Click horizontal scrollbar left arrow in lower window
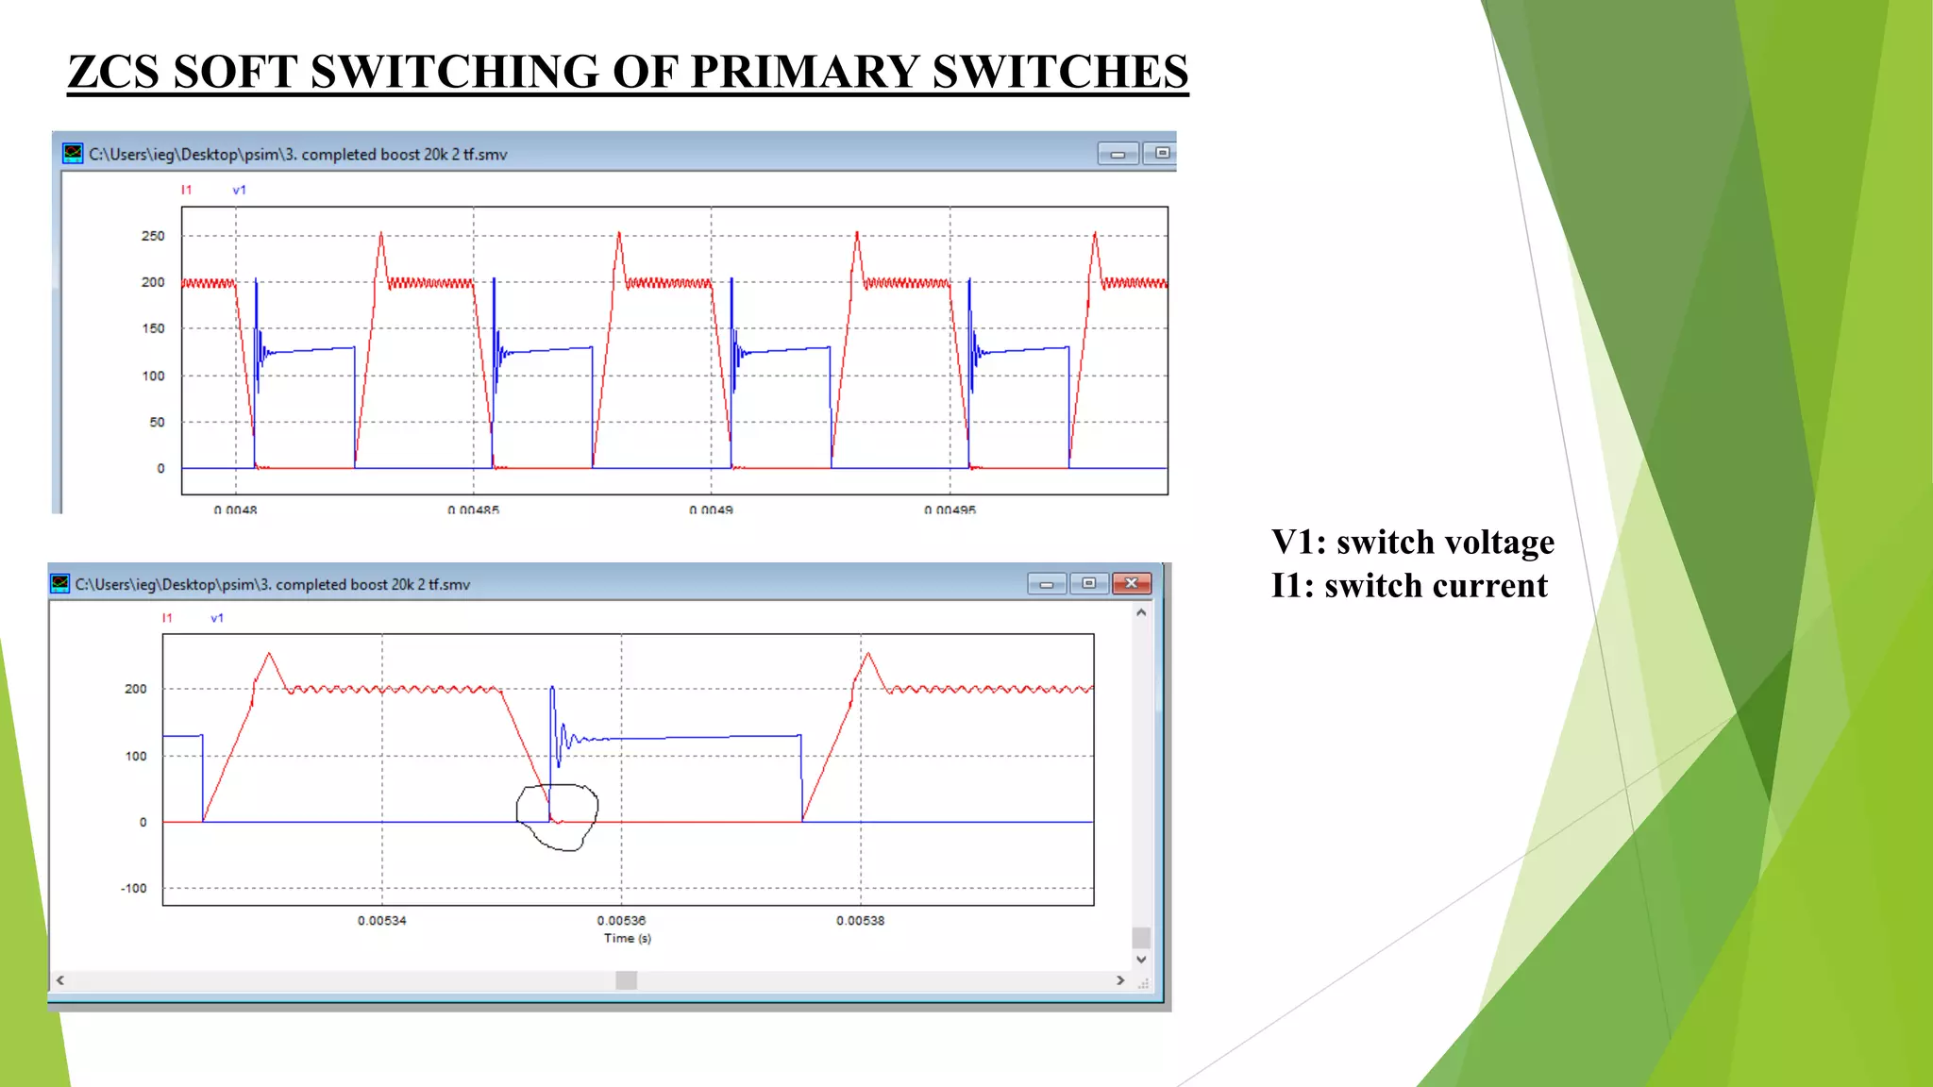Viewport: 1933px width, 1087px height. [60, 980]
